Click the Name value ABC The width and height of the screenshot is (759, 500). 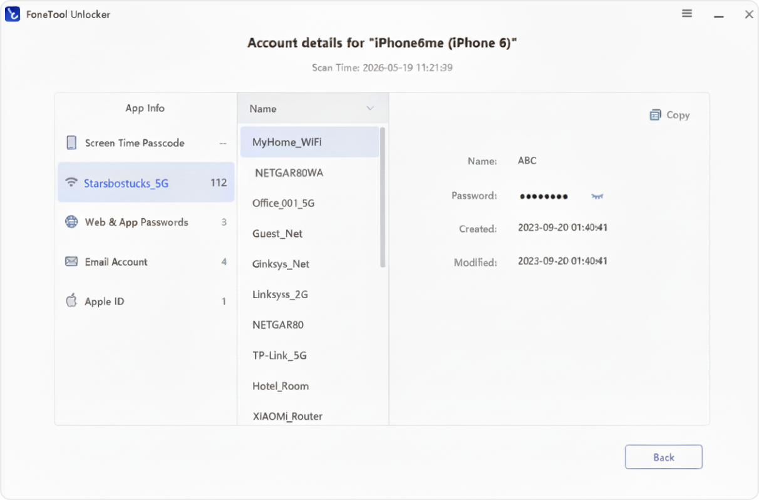click(527, 161)
